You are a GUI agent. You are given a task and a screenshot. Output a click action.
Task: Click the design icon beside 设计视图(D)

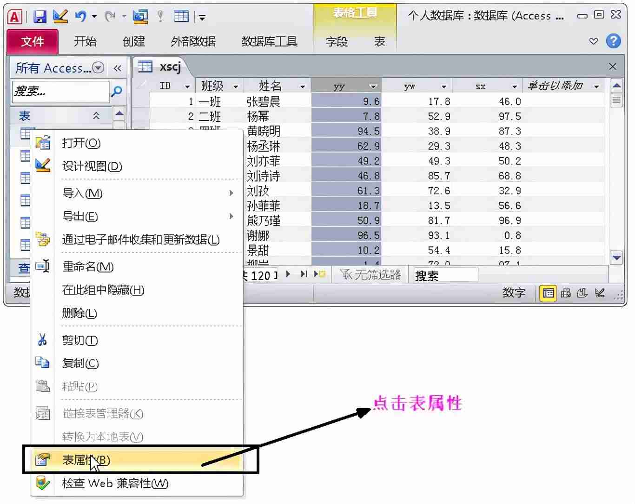coord(43,166)
